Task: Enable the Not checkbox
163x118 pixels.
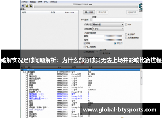Action: [126, 24]
